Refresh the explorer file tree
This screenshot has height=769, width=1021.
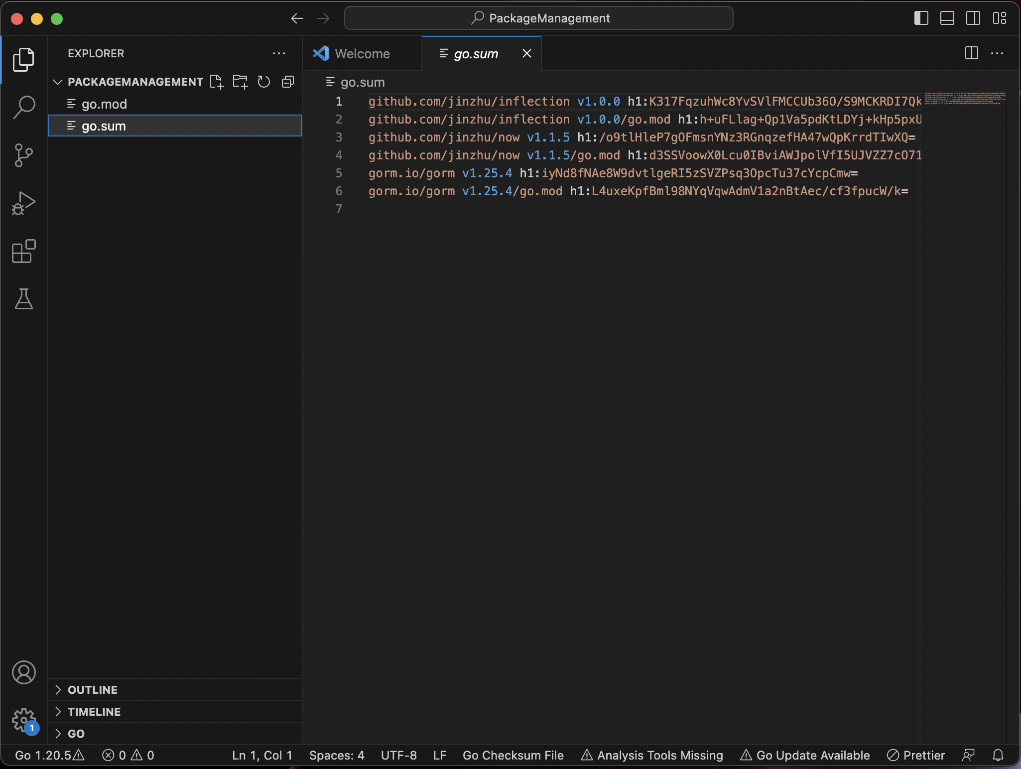click(264, 82)
